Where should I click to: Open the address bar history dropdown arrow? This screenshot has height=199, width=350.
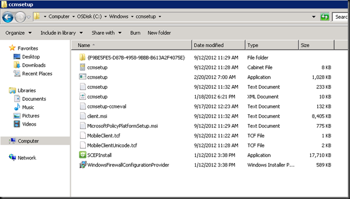tap(314, 17)
